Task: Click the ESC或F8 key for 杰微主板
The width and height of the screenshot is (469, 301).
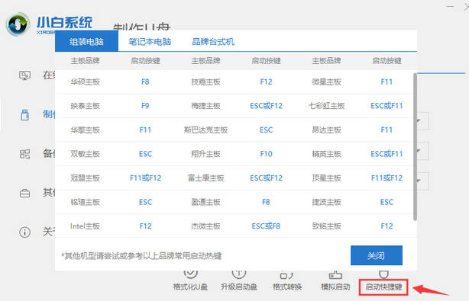Action: click(x=266, y=226)
